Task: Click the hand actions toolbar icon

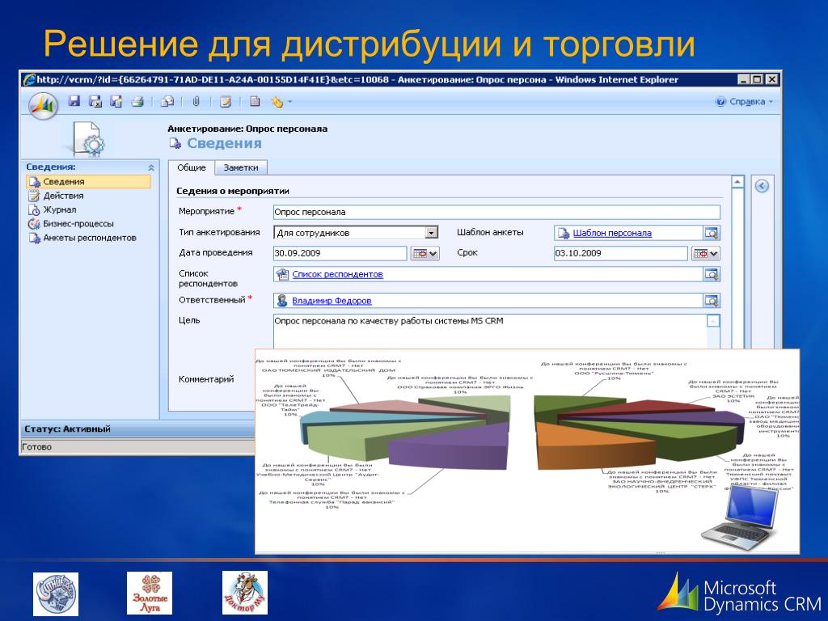Action: [x=277, y=101]
